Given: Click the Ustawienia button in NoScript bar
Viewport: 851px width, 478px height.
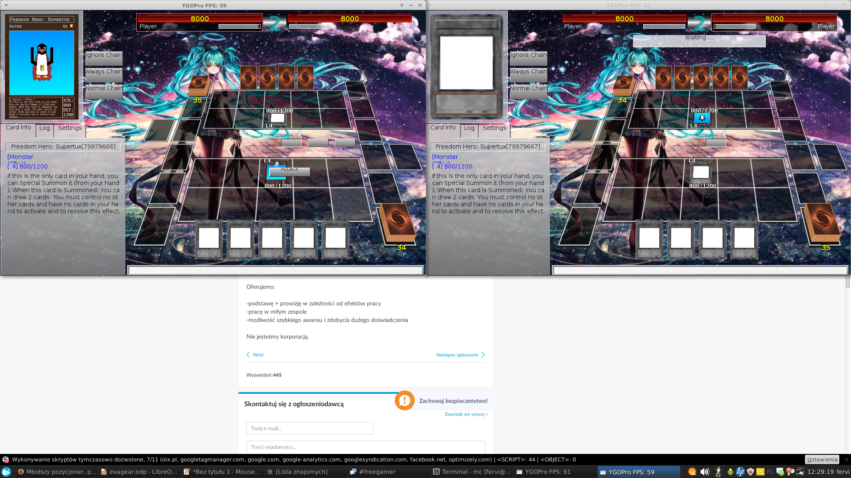Looking at the screenshot, I should tap(822, 459).
